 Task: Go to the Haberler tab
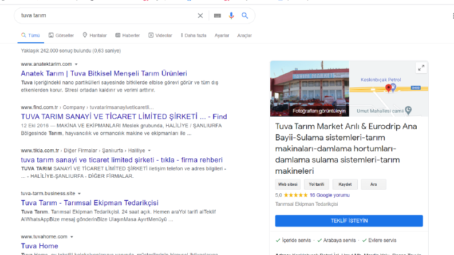(128, 35)
